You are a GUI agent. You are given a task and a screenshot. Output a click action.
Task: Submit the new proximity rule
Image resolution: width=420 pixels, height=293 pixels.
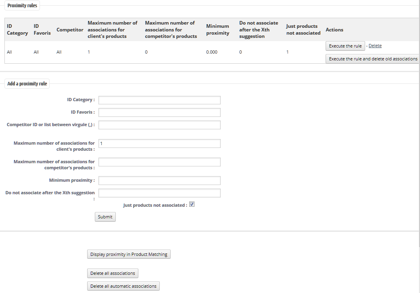tap(105, 217)
